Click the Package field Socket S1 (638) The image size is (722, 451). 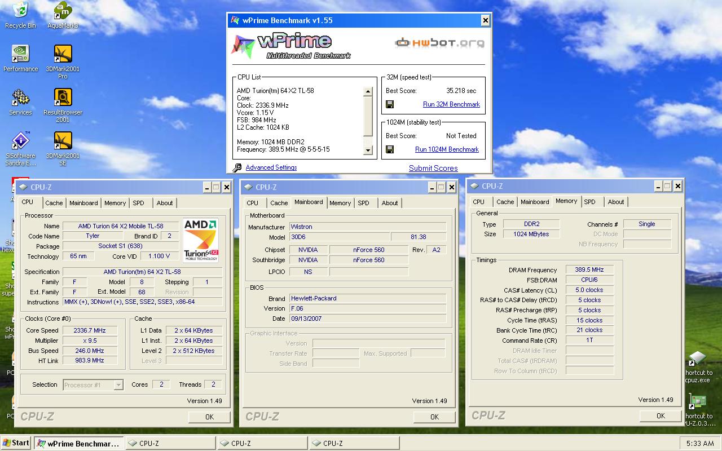120,246
